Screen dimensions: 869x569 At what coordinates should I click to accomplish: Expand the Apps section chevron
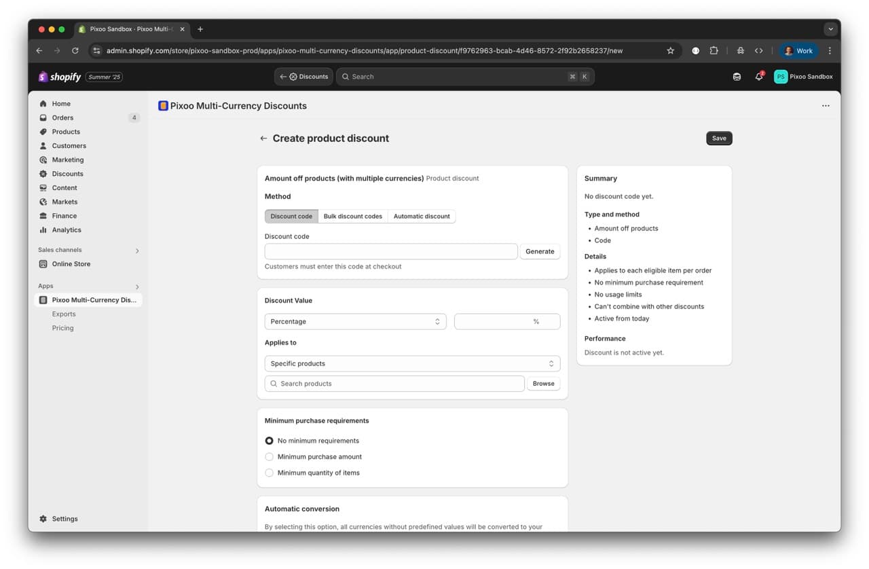[x=137, y=287]
